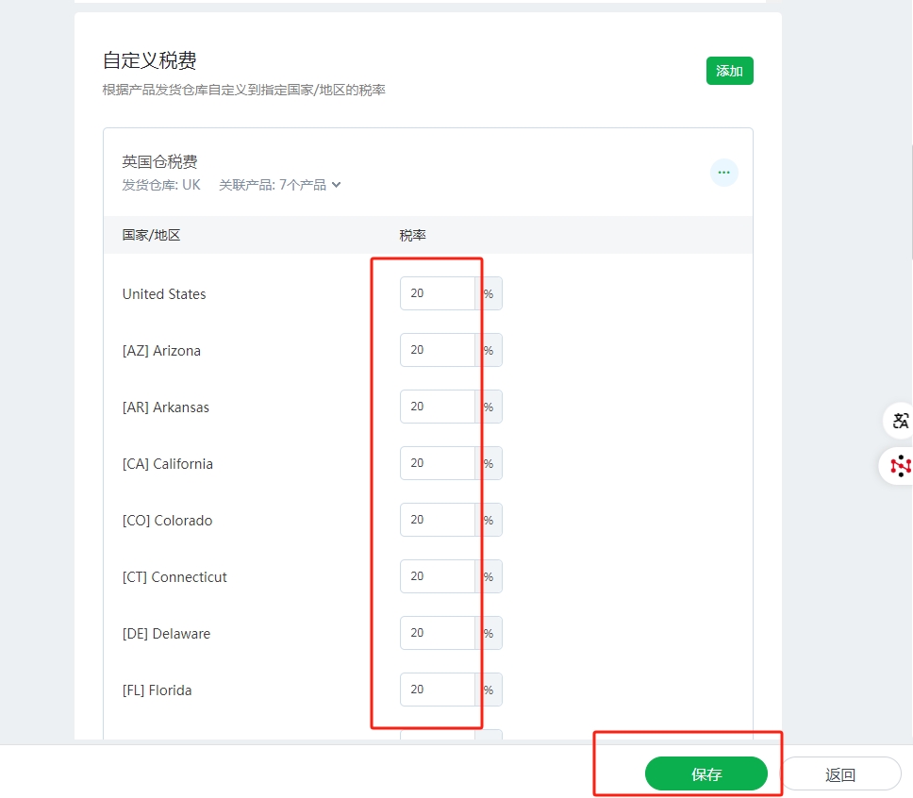Click the 返回 button
Viewport: 913px width, 798px height.
click(x=840, y=773)
